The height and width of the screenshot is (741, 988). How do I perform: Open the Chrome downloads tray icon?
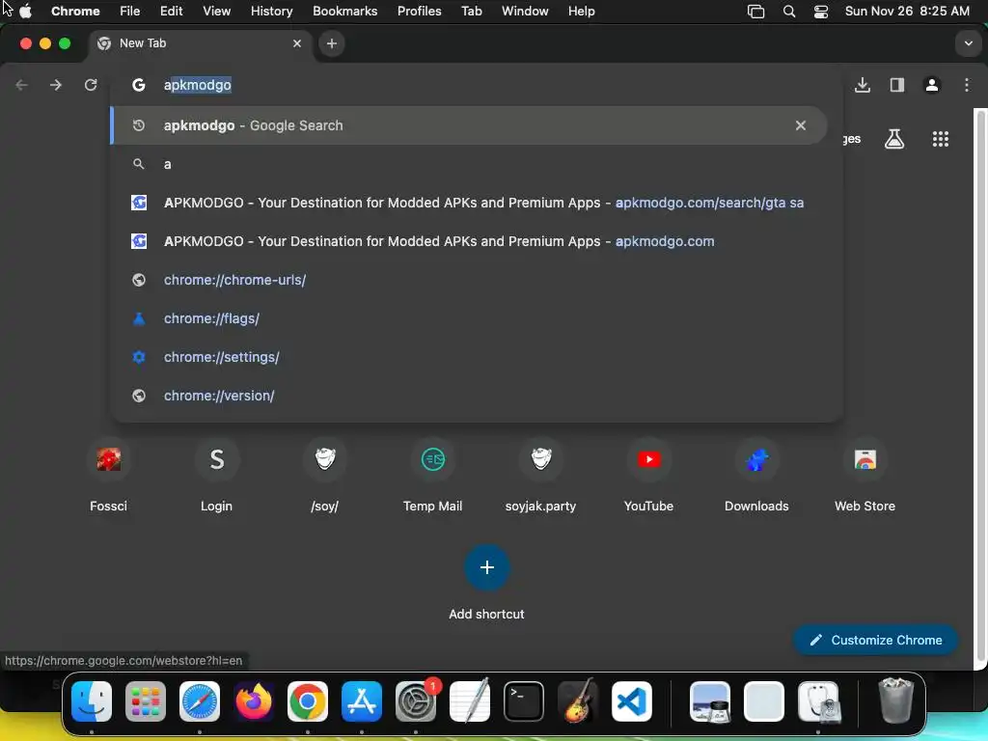pyautogui.click(x=863, y=85)
